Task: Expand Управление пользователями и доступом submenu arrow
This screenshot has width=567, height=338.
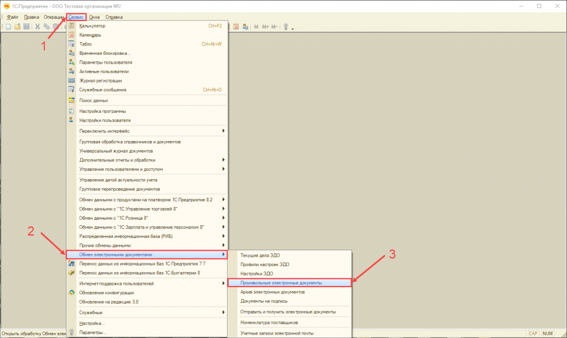Action: pos(224,169)
